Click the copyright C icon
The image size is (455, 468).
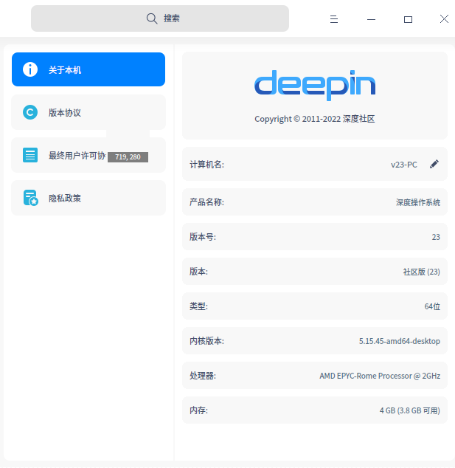pyautogui.click(x=30, y=112)
